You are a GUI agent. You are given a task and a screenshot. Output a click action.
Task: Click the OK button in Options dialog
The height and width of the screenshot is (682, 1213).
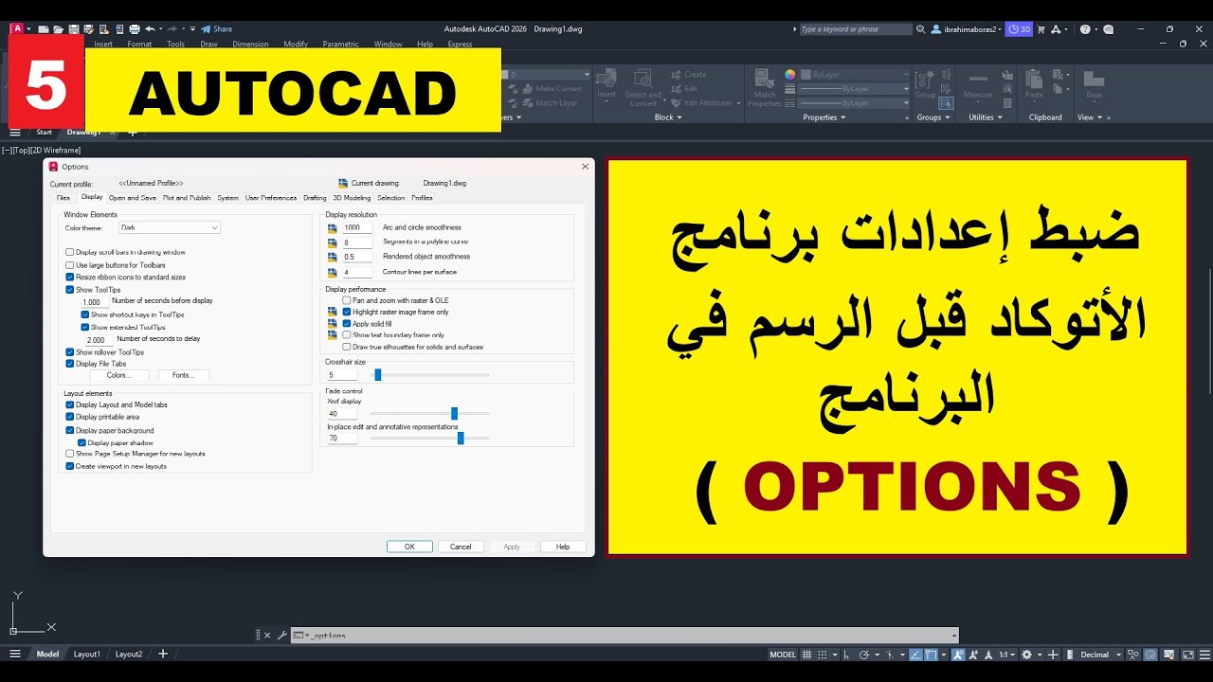[x=409, y=547]
